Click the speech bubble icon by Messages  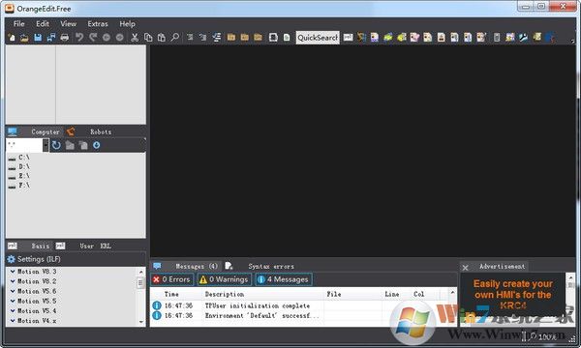[x=157, y=266]
